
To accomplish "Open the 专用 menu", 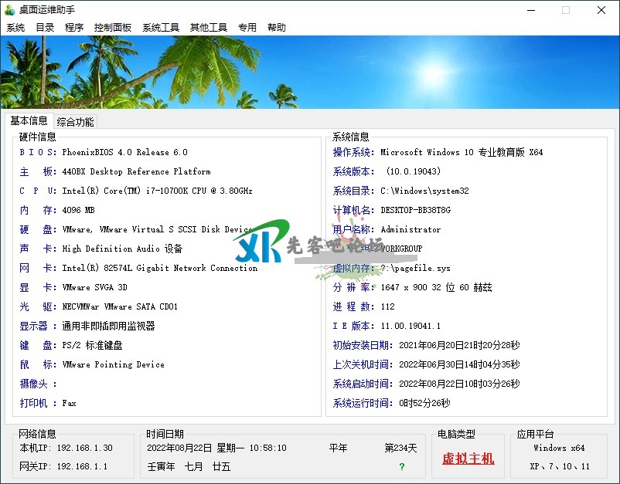I will [x=247, y=28].
